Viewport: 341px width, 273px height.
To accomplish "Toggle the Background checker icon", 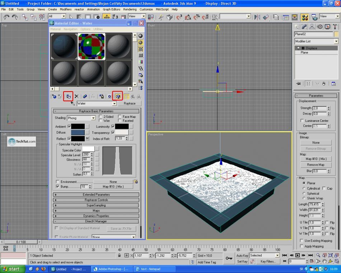I will [x=141, y=49].
